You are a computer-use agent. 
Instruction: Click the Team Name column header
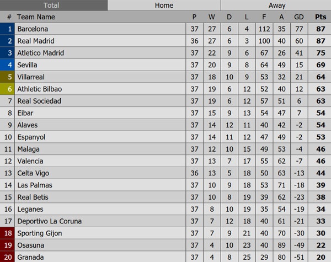tap(36, 17)
